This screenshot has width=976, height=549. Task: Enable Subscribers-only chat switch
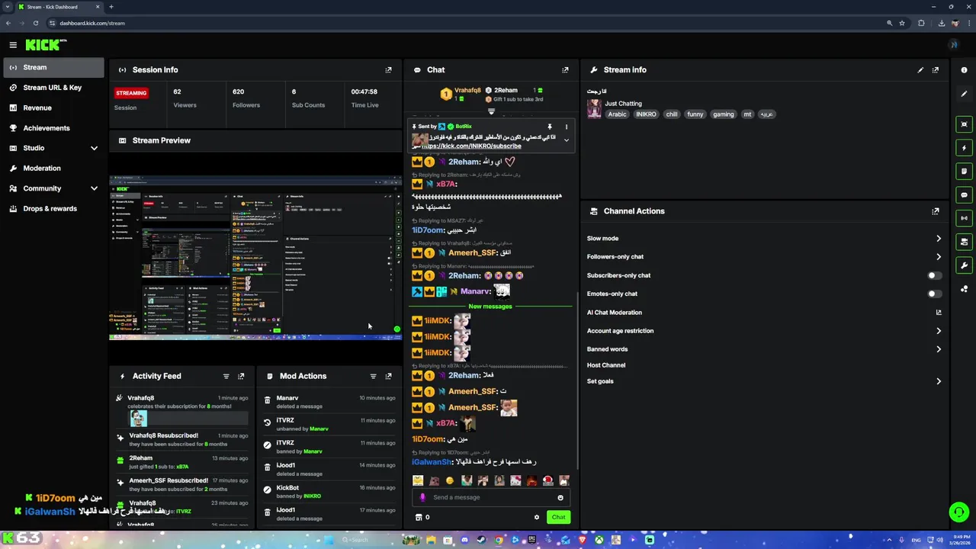(933, 275)
